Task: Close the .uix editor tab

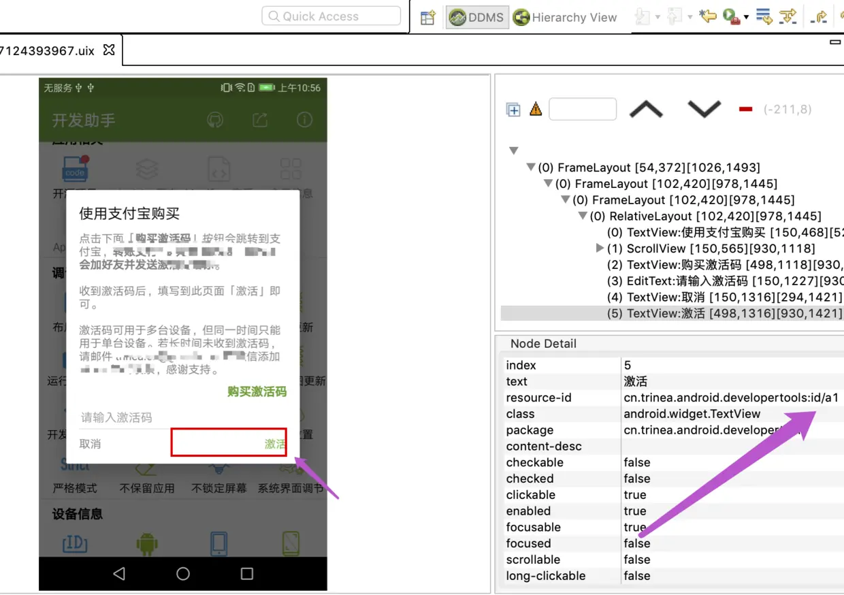Action: [x=109, y=50]
